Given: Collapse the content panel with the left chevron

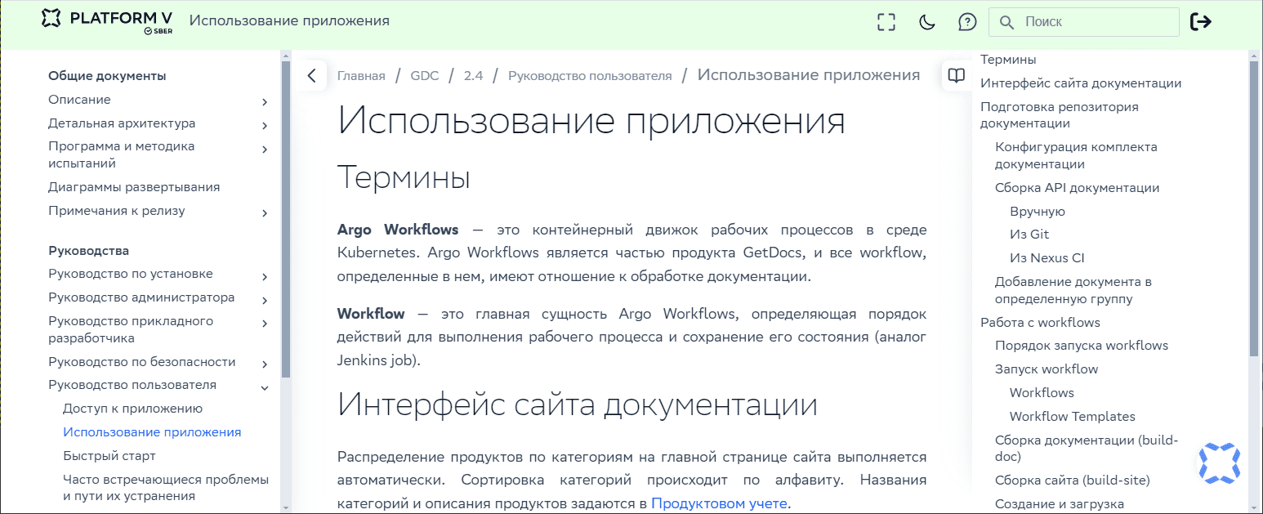Looking at the screenshot, I should coord(311,74).
